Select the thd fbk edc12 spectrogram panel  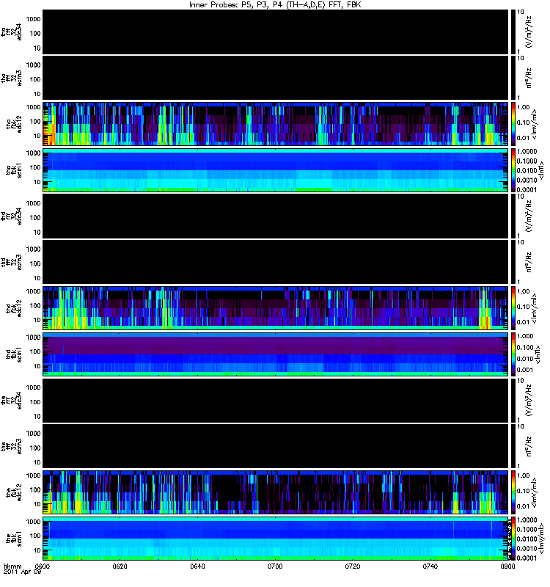point(276,308)
